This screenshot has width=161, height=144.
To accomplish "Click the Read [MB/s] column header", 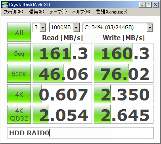I will coord(62,38).
